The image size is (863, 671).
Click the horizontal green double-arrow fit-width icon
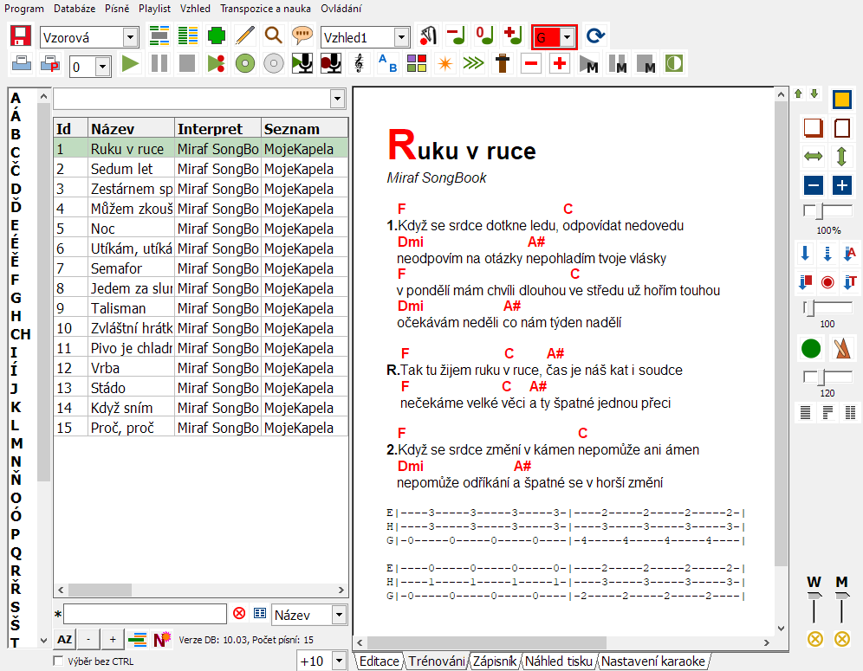[x=813, y=156]
